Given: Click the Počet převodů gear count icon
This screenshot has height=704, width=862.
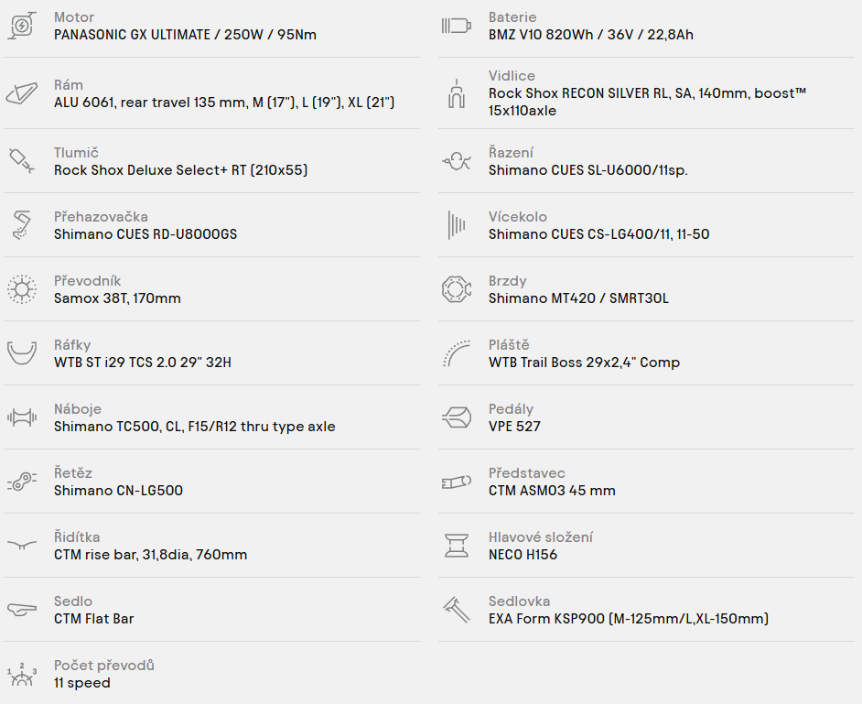Looking at the screenshot, I should coord(22,675).
